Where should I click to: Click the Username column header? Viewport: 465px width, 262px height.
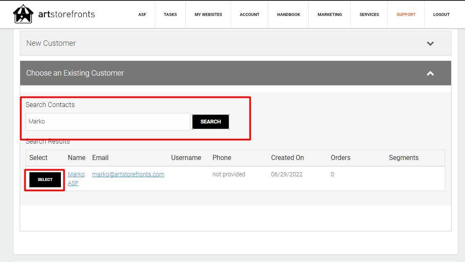coord(186,158)
